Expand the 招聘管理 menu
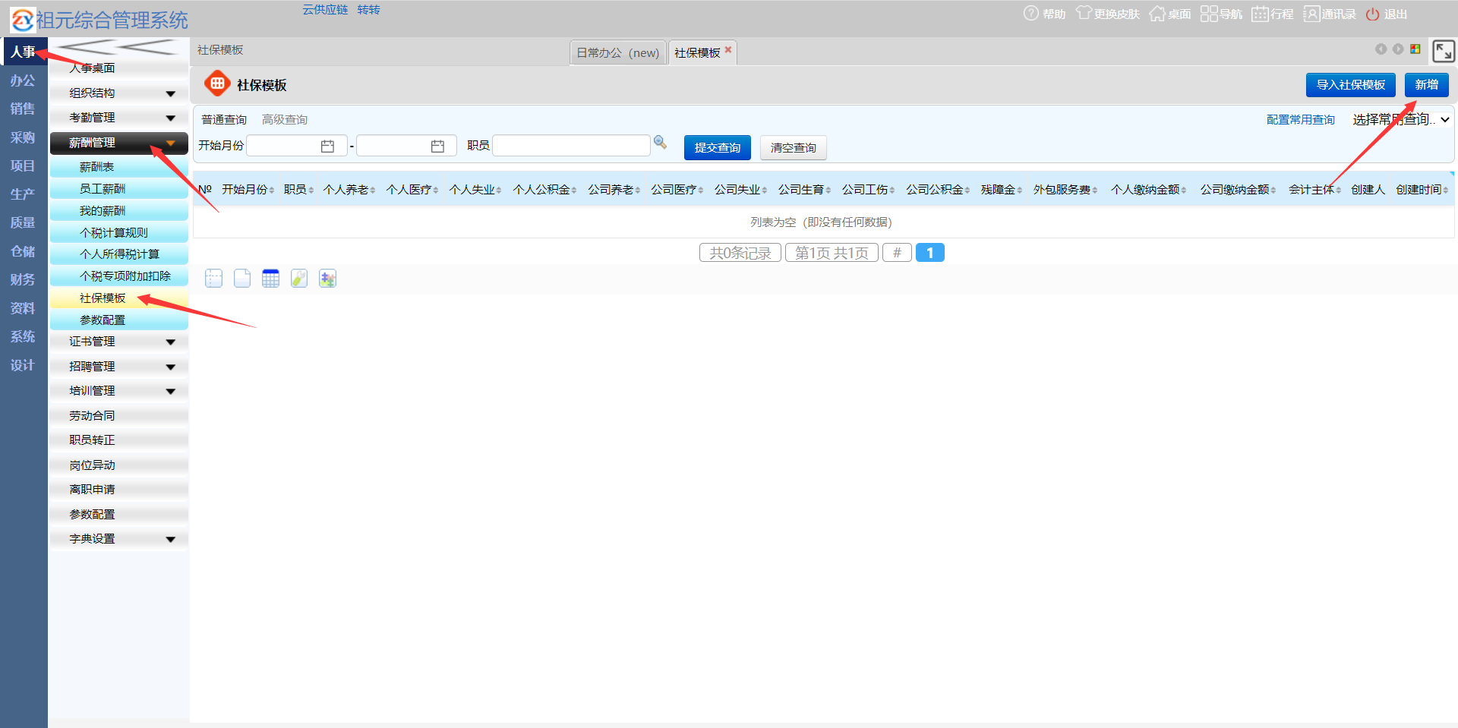The height and width of the screenshot is (728, 1458). pos(119,367)
